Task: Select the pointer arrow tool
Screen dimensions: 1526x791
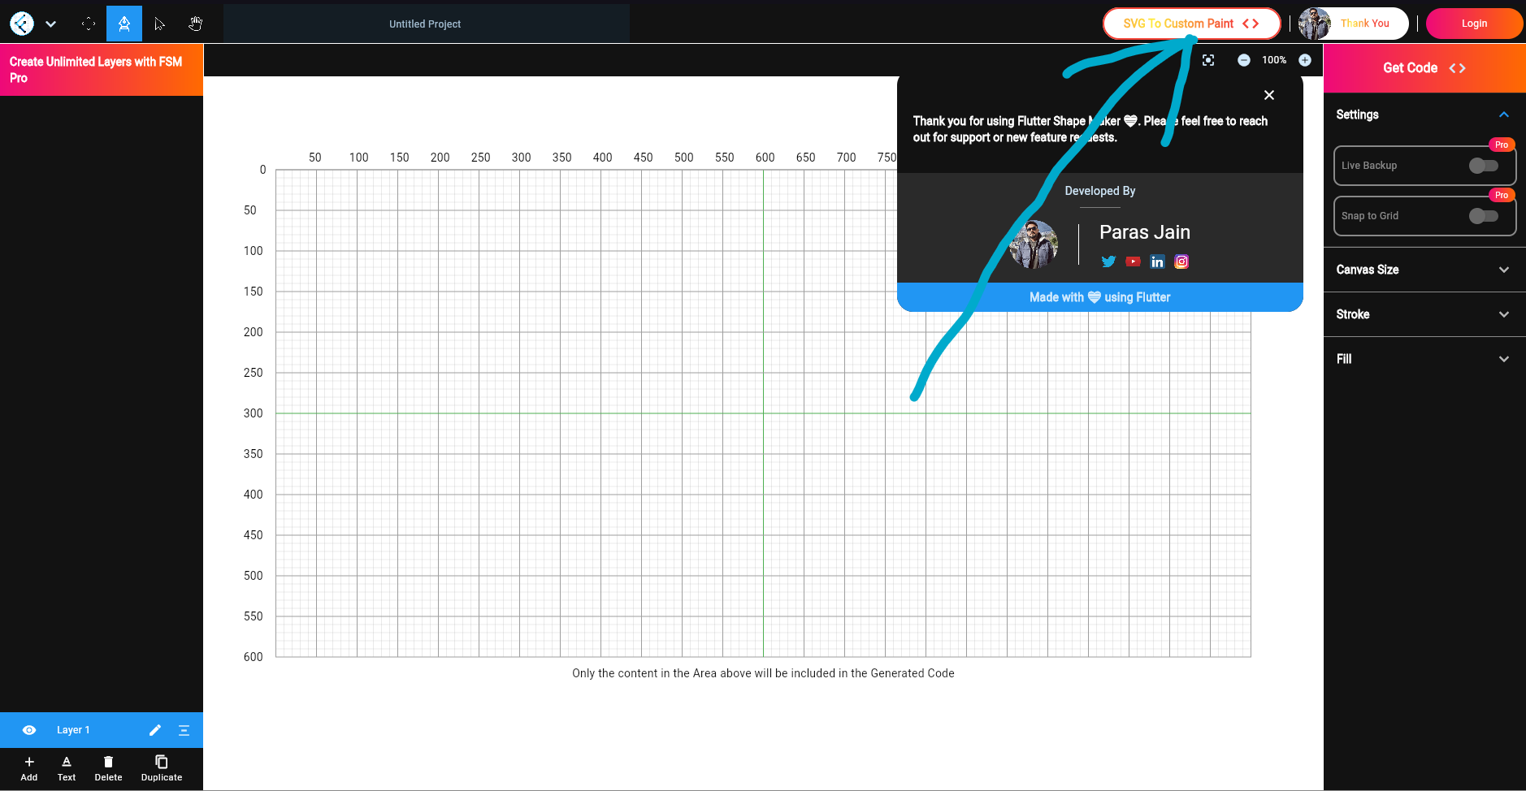Action: pyautogui.click(x=159, y=24)
